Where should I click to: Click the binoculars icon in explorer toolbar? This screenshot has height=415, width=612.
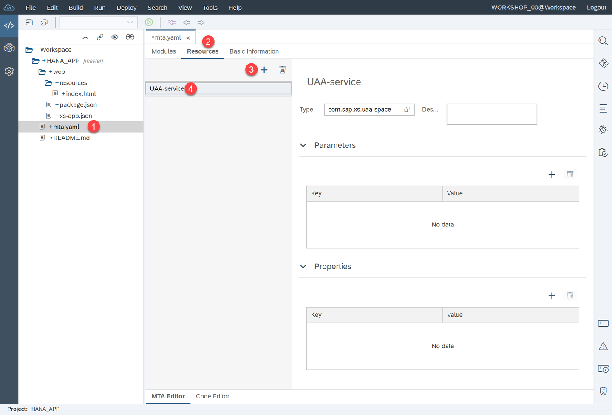tap(130, 37)
